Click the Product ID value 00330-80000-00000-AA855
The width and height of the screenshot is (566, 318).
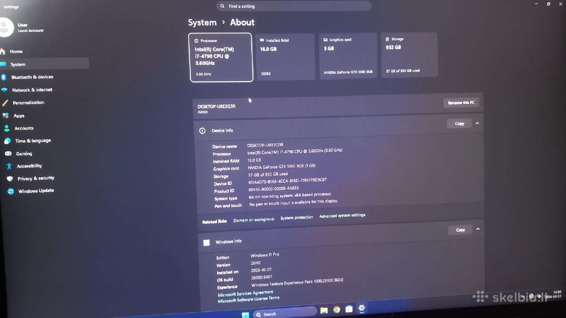click(273, 188)
